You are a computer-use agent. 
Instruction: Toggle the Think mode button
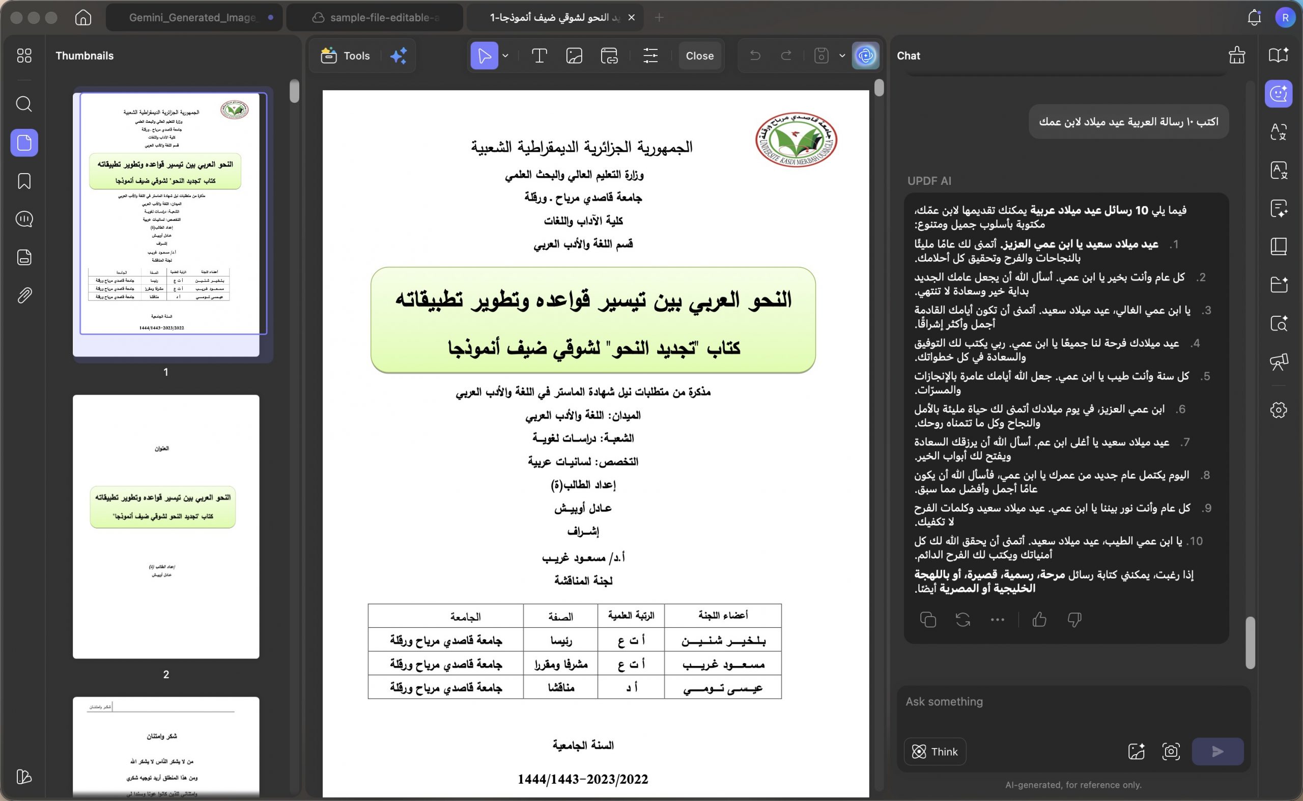tap(934, 751)
